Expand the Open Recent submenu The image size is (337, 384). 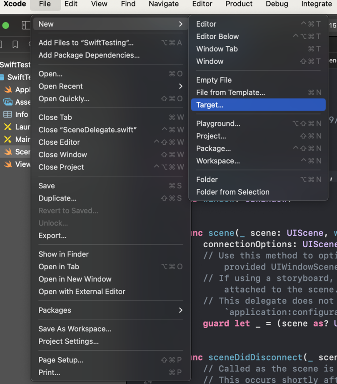(111, 86)
